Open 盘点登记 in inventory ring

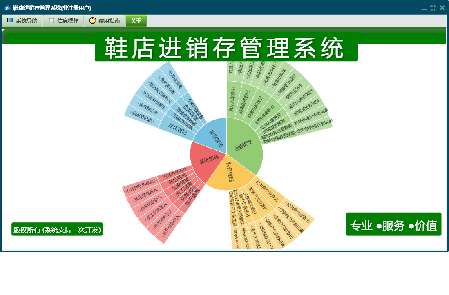[x=177, y=129]
